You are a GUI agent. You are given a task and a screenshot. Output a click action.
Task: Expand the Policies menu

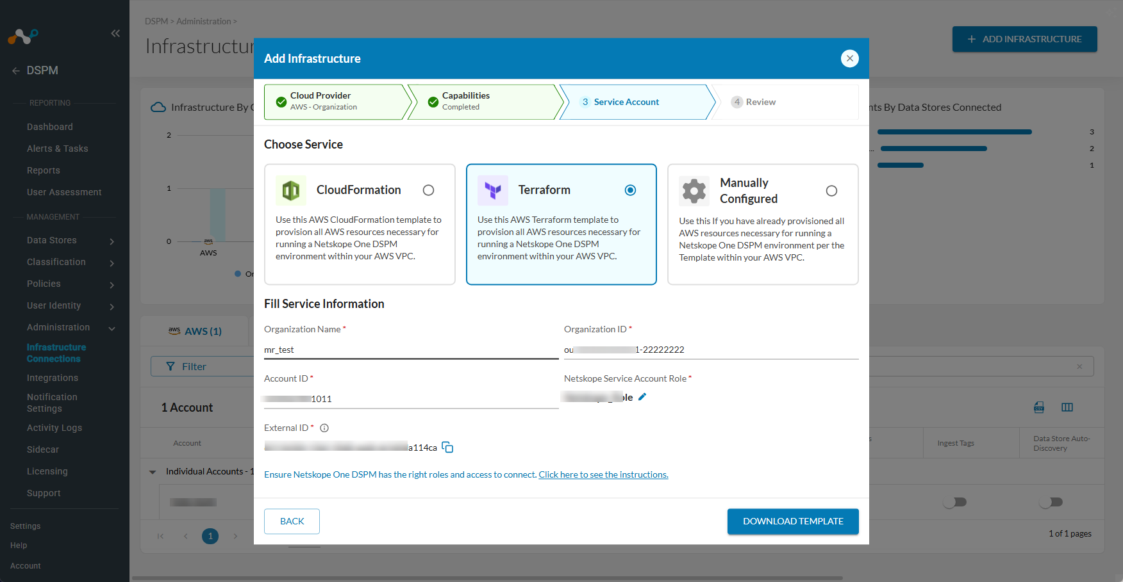pyautogui.click(x=112, y=285)
